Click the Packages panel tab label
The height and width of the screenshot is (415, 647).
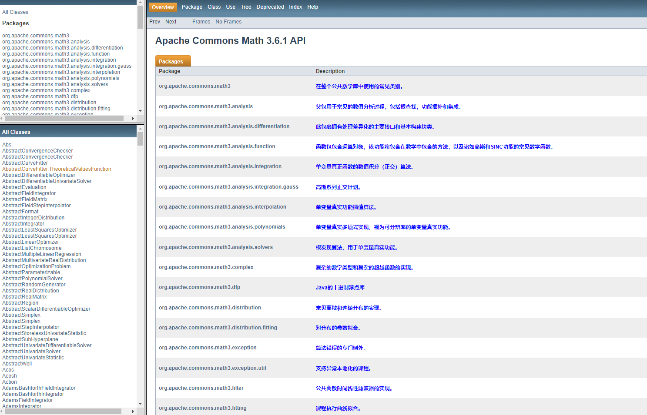point(172,61)
